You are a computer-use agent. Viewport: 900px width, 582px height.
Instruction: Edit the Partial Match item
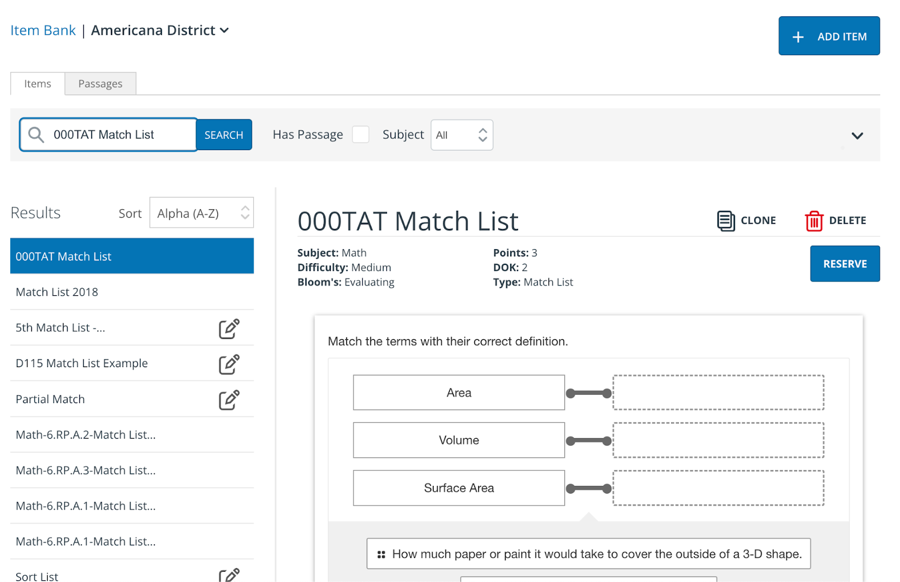[229, 400]
